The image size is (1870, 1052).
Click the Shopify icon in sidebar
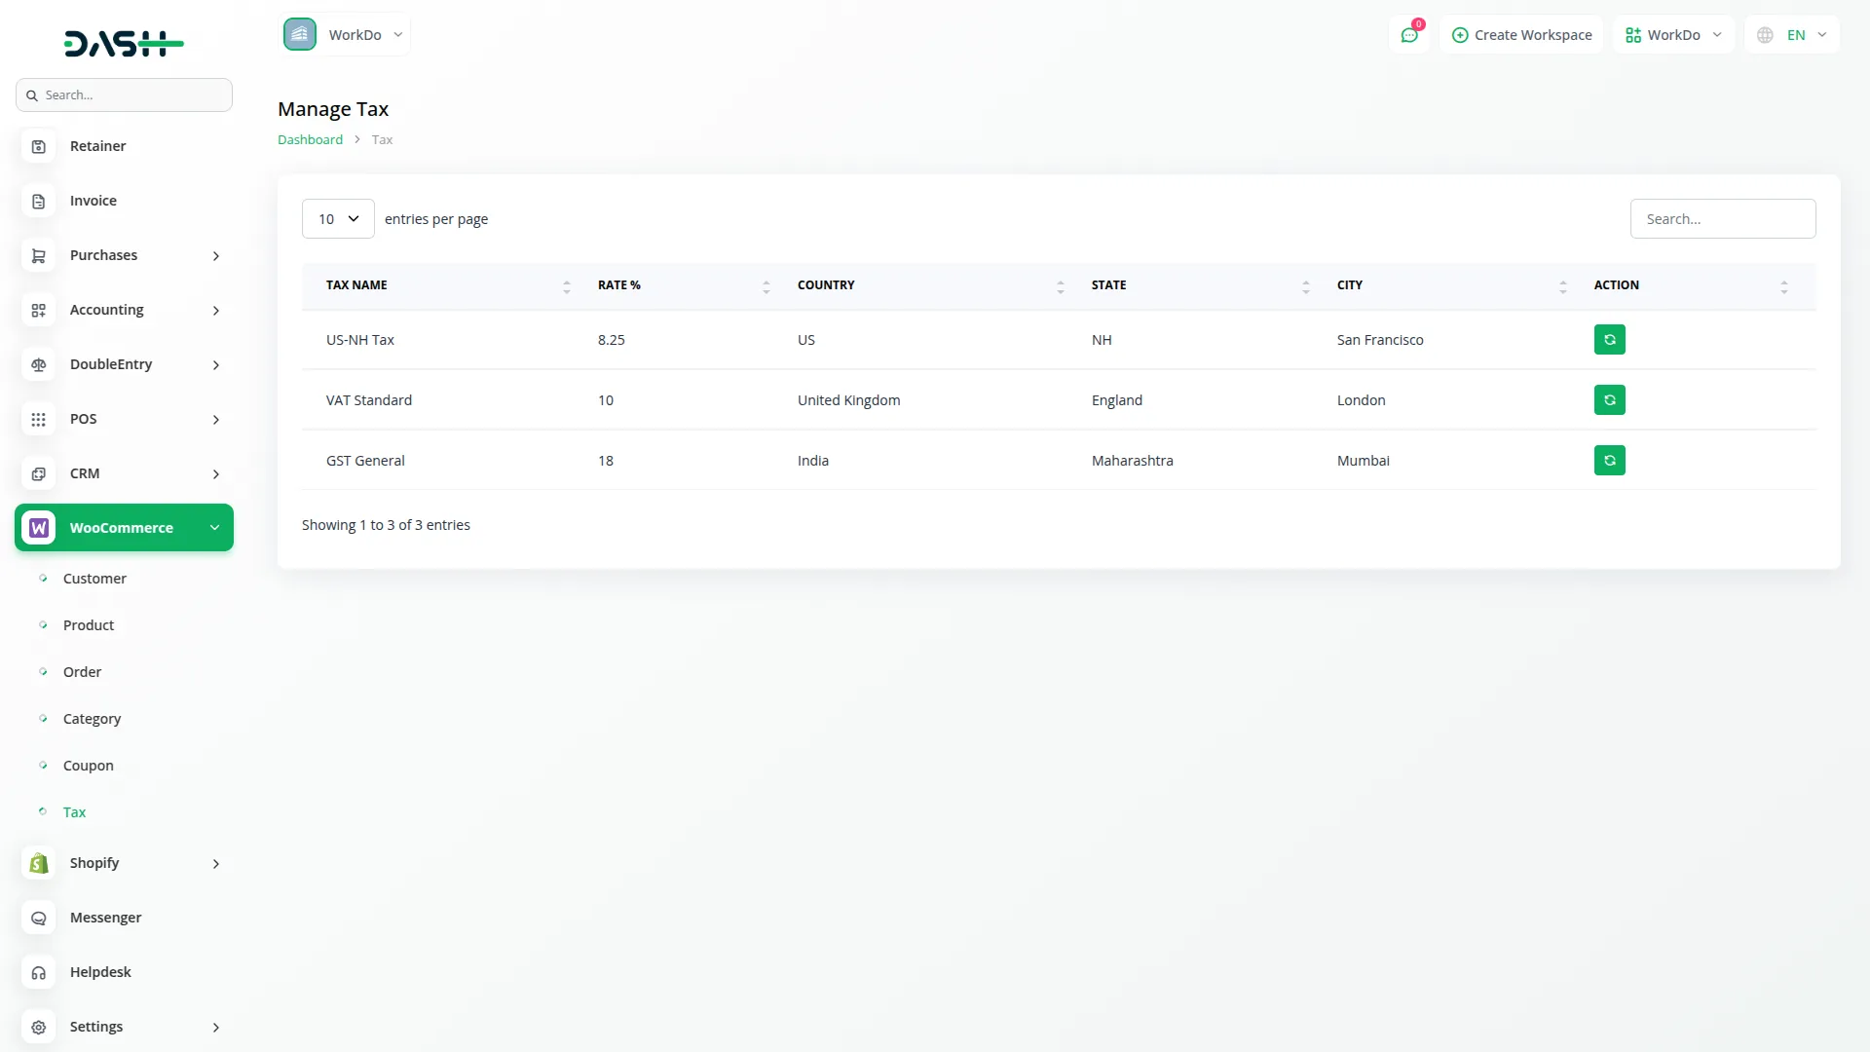click(x=38, y=863)
